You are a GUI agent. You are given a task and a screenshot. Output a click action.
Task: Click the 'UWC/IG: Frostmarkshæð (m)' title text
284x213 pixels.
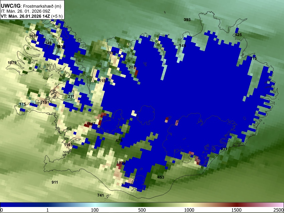pyautogui.click(x=31, y=6)
